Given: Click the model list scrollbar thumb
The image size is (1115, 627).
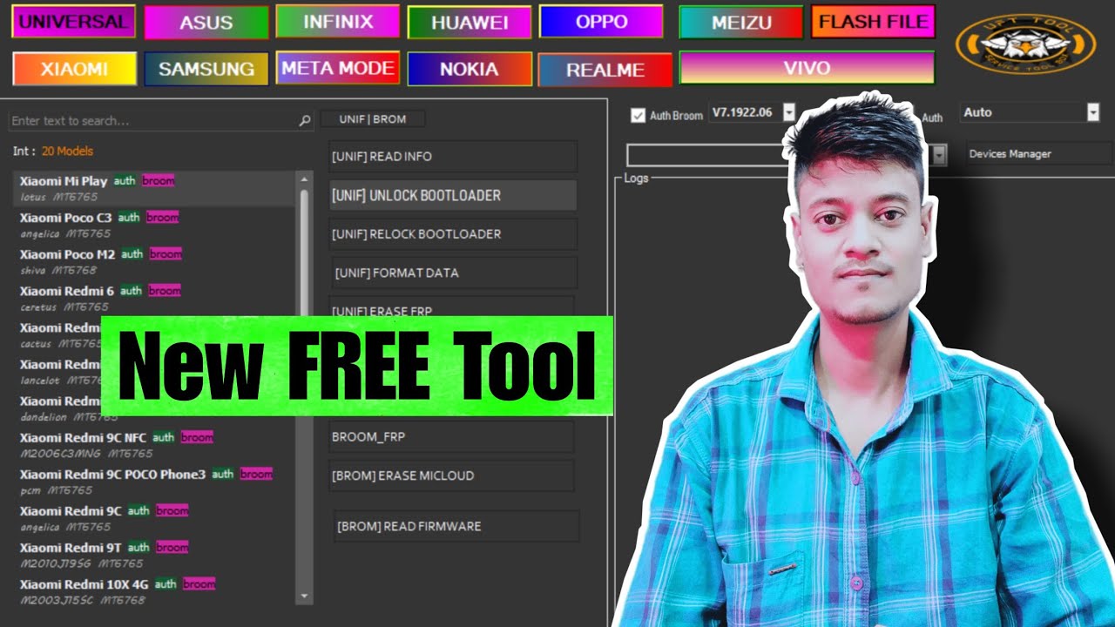Looking at the screenshot, I should (304, 253).
